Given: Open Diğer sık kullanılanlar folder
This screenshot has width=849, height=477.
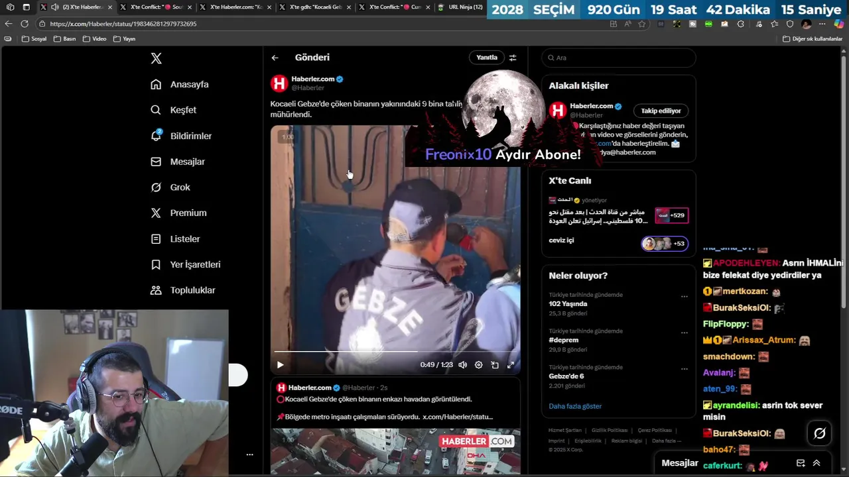Looking at the screenshot, I should tap(813, 39).
